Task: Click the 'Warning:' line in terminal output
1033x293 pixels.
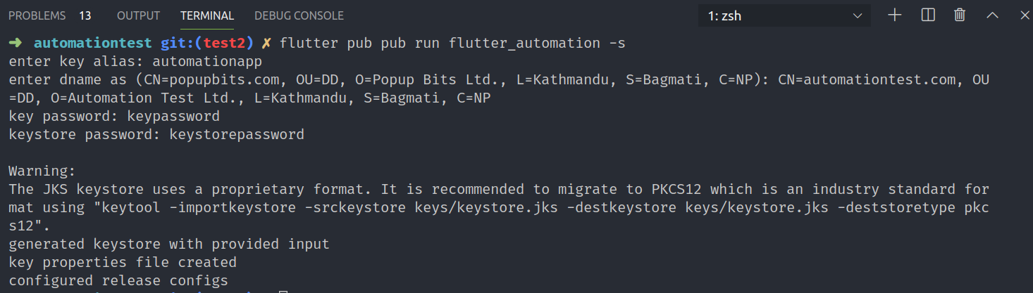Action: point(42,171)
